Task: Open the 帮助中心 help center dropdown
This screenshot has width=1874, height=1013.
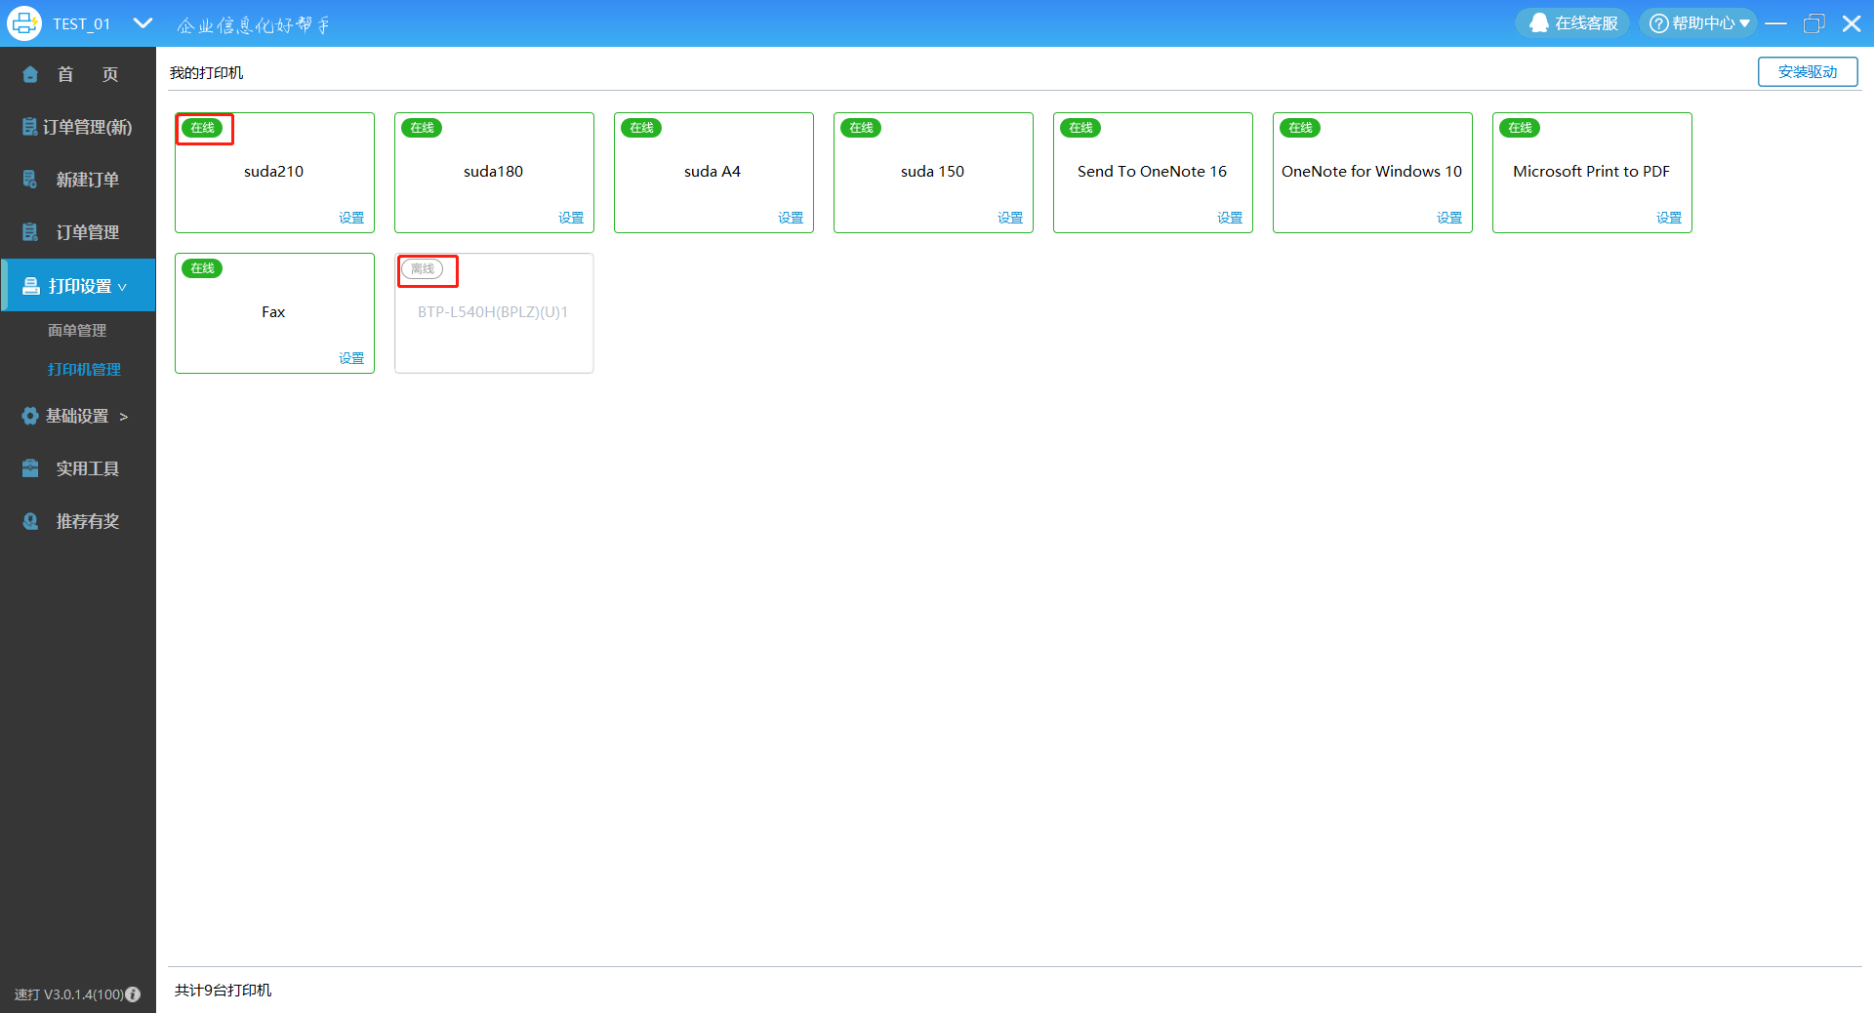Action: tap(1698, 22)
